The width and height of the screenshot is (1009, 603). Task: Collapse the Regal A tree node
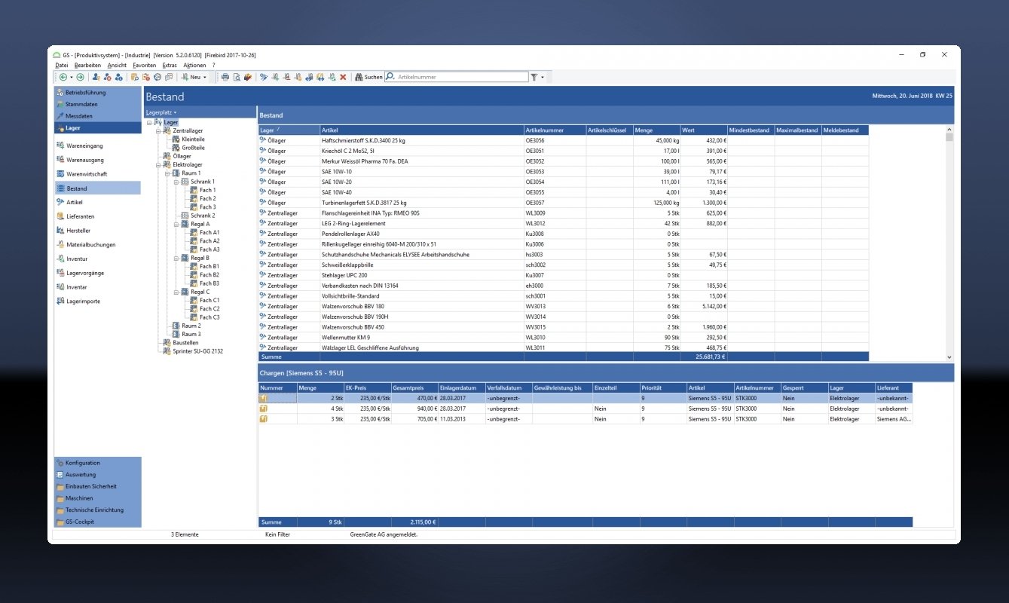pyautogui.click(x=176, y=224)
